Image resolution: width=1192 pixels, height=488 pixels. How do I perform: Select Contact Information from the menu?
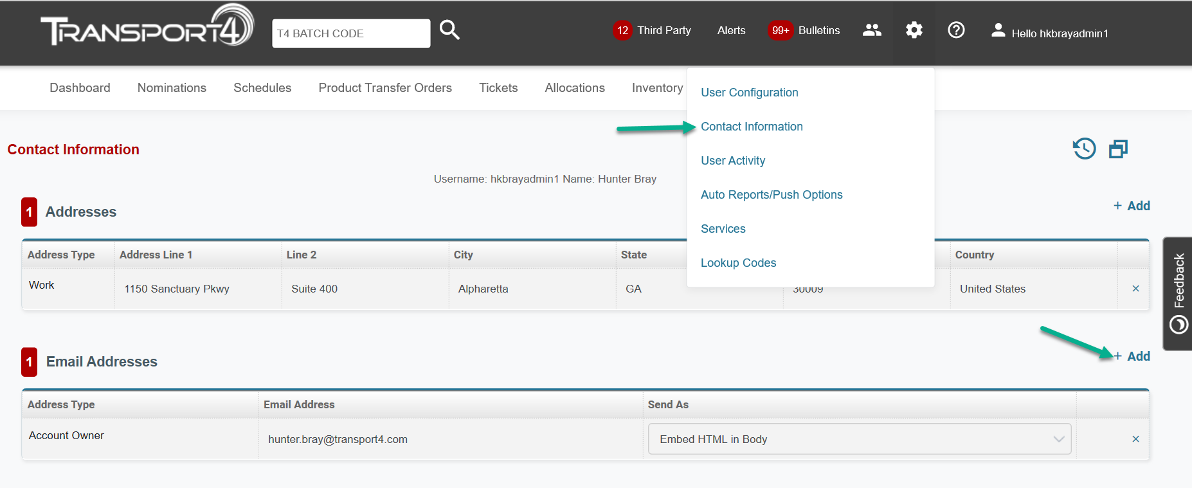pos(752,127)
